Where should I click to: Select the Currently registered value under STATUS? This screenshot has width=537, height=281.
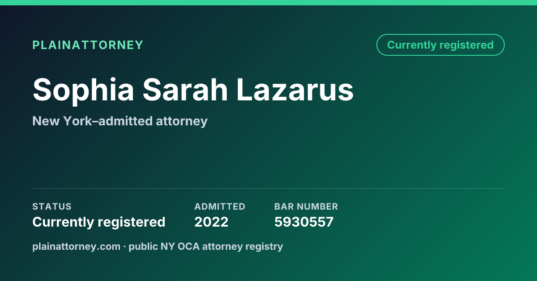point(99,222)
